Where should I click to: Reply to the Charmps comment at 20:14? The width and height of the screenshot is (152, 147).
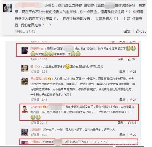(x=121, y=122)
